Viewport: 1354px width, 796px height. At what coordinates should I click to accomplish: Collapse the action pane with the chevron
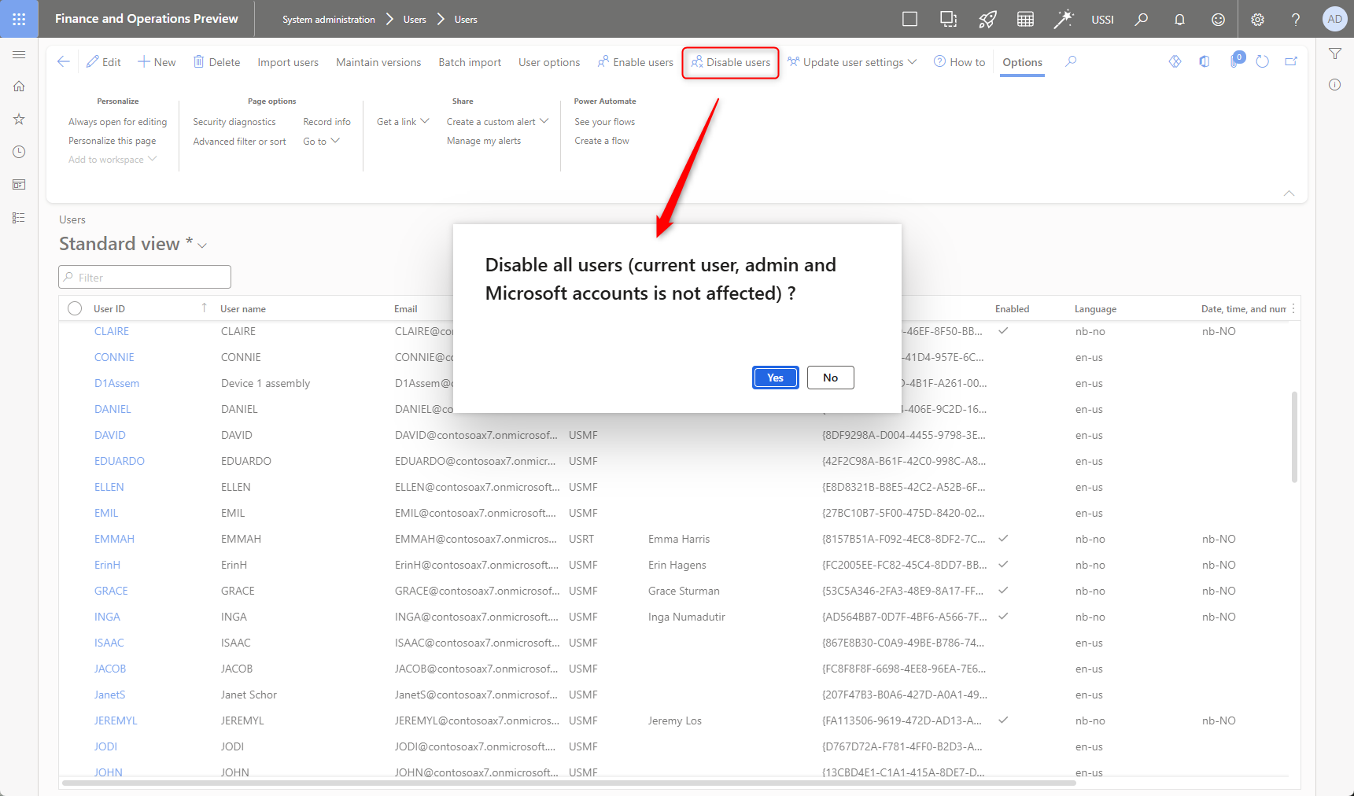[1289, 193]
